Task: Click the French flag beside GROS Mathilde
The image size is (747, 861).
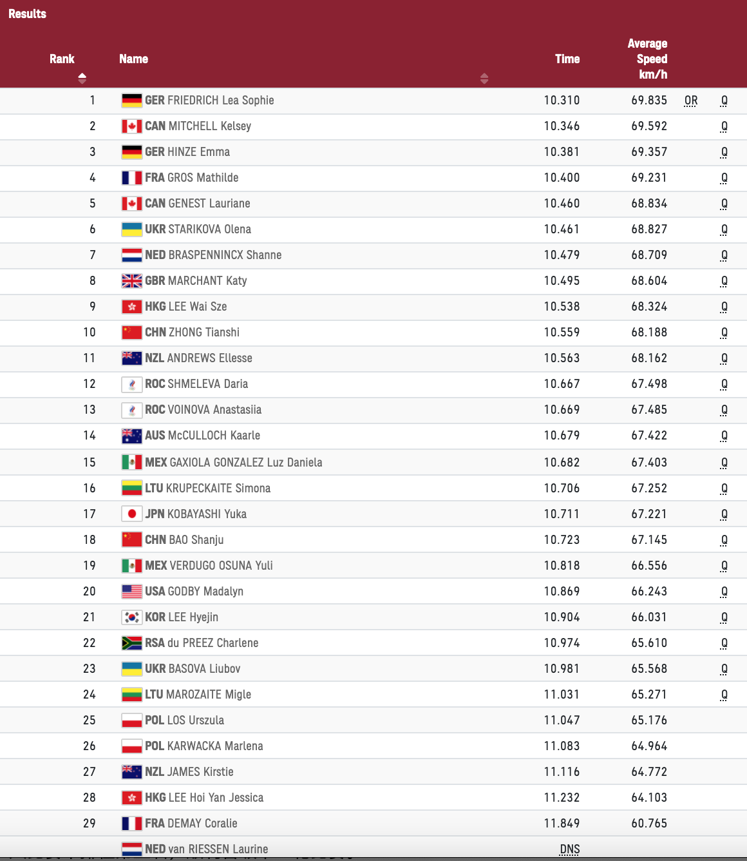Action: [132, 178]
